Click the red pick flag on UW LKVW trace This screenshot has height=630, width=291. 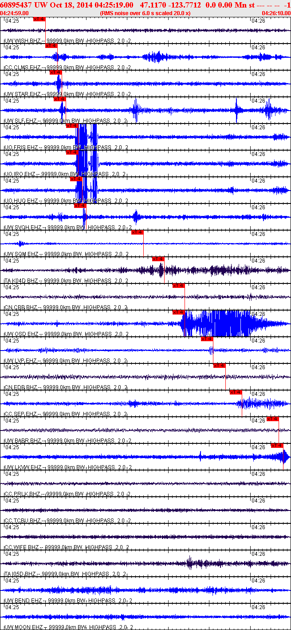pos(277,446)
